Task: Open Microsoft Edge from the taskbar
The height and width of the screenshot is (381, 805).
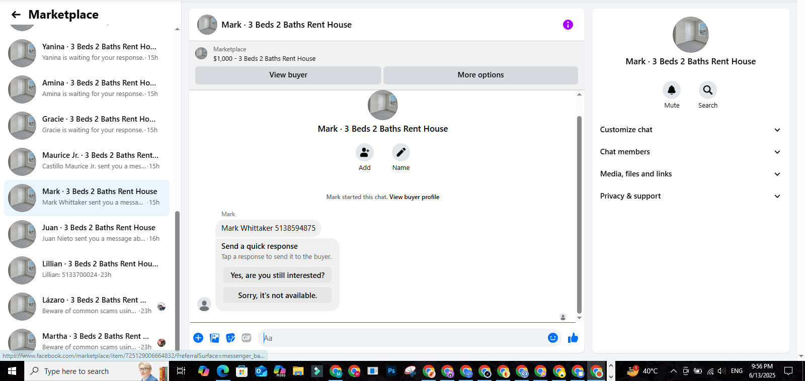Action: point(223,371)
